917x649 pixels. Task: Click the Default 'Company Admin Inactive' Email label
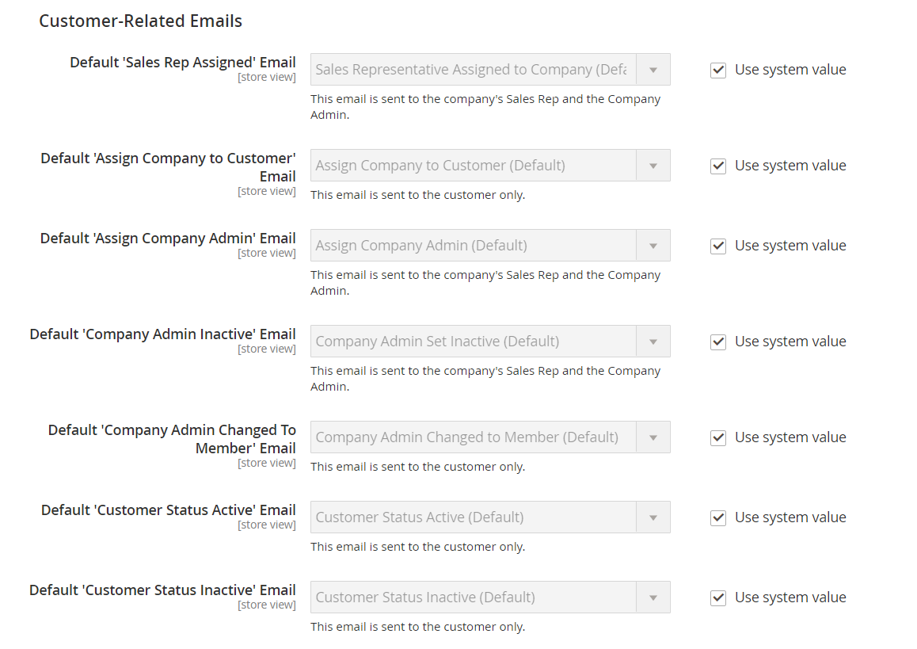tap(162, 334)
